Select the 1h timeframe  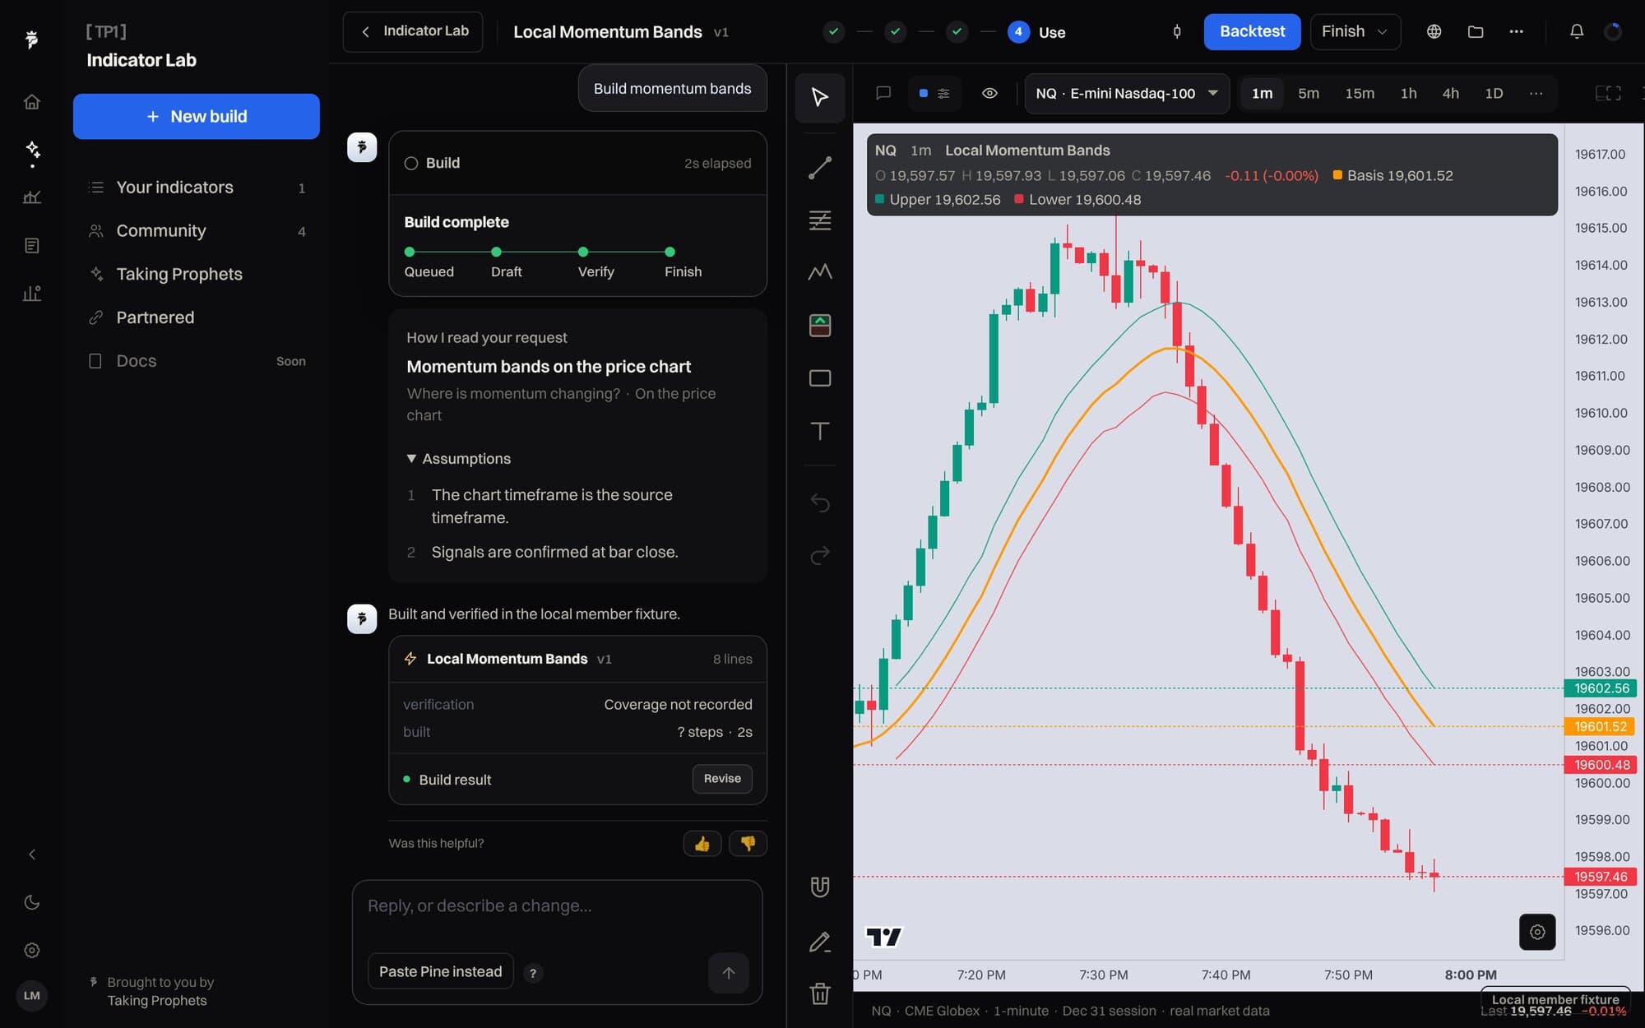1408,93
